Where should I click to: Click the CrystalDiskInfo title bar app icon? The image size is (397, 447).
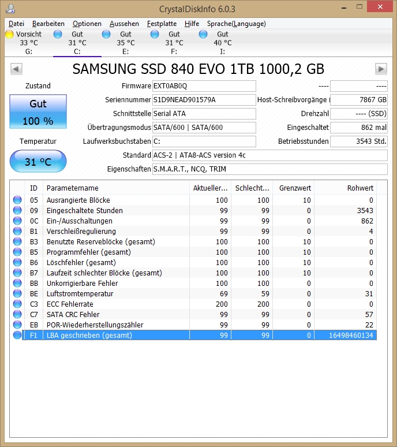click(10, 9)
